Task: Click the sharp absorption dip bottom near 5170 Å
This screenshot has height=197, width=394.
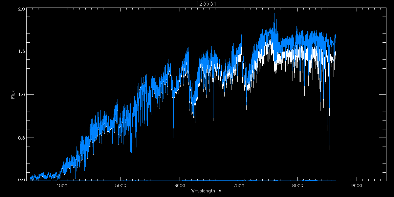Action: 131,153
